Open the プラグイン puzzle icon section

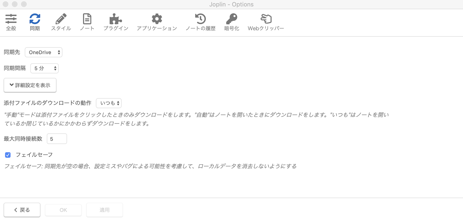tap(116, 22)
